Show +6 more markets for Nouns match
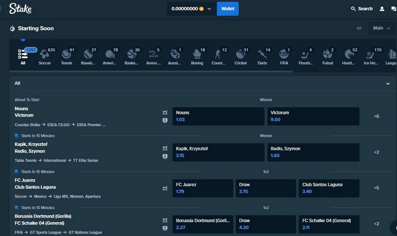Screen dimensions: 397x236 pos(377,117)
